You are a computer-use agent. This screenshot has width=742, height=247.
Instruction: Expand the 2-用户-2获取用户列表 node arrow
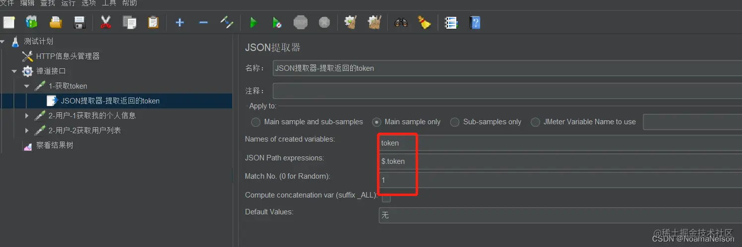tap(27, 130)
